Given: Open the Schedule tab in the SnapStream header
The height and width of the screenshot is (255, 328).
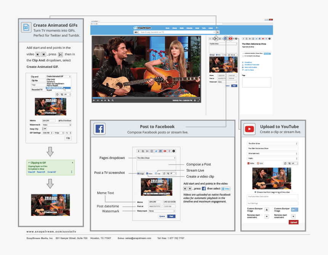Looking at the screenshot, I should [x=189, y=28].
